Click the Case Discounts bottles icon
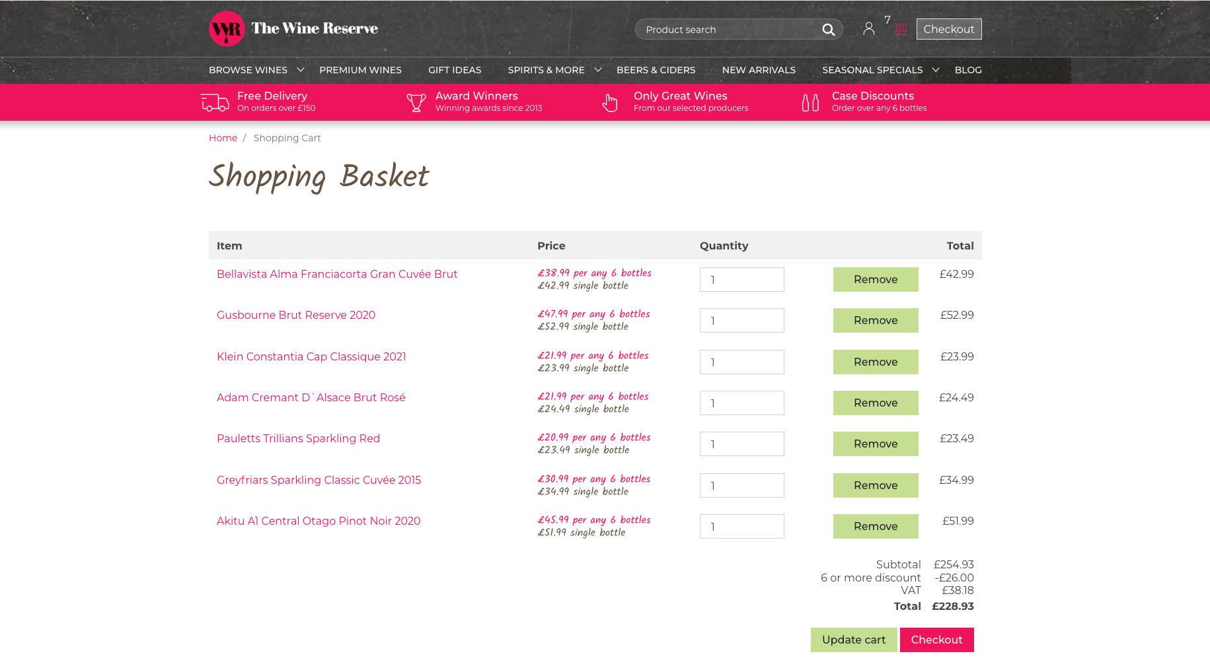Image resolution: width=1210 pixels, height=664 pixels. 810,102
